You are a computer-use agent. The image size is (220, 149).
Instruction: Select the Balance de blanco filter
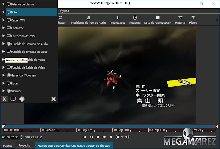[31, 4]
